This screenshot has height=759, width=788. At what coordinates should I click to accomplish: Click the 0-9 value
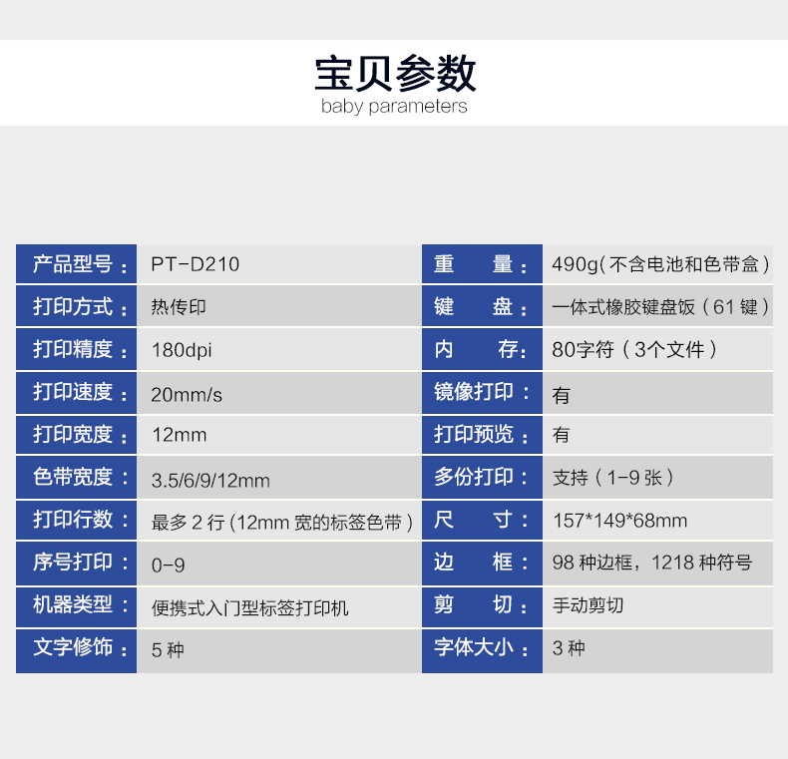[168, 566]
